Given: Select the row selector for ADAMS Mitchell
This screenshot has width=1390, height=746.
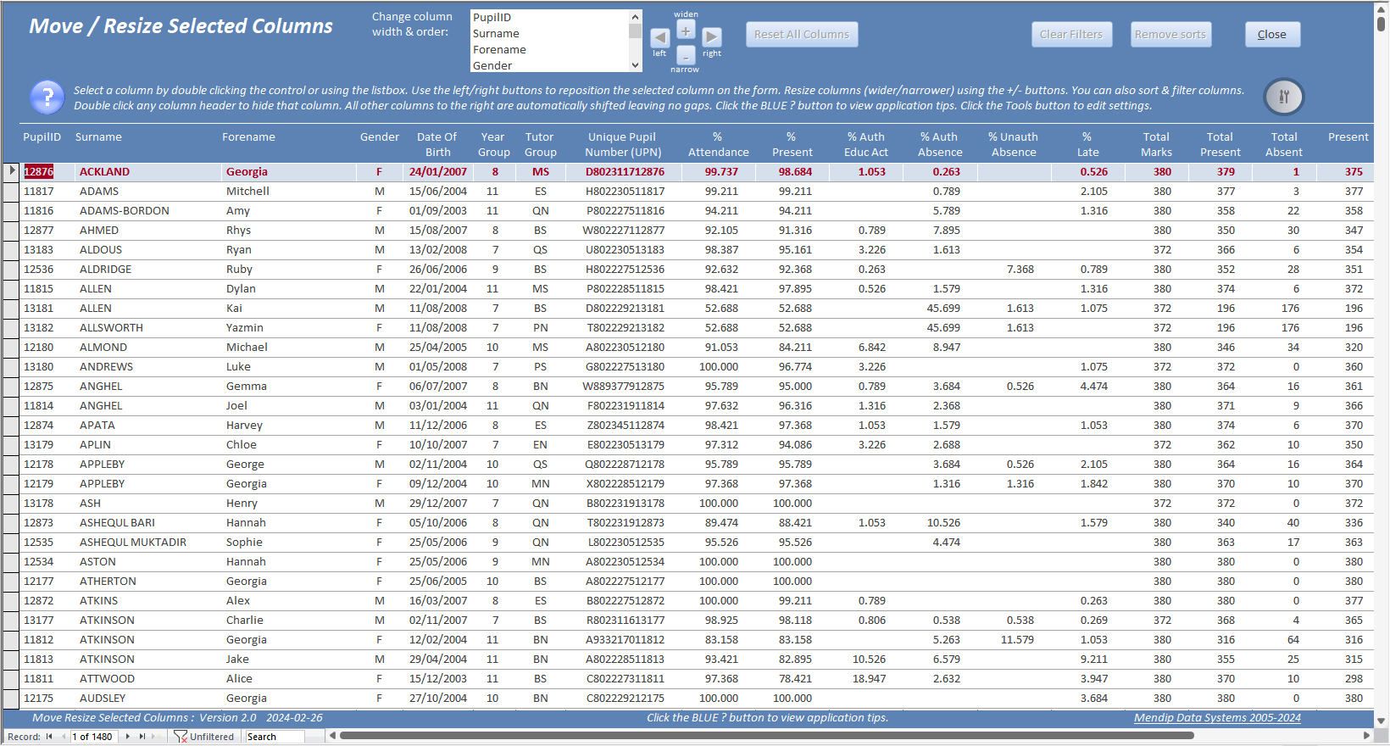Looking at the screenshot, I should [10, 192].
